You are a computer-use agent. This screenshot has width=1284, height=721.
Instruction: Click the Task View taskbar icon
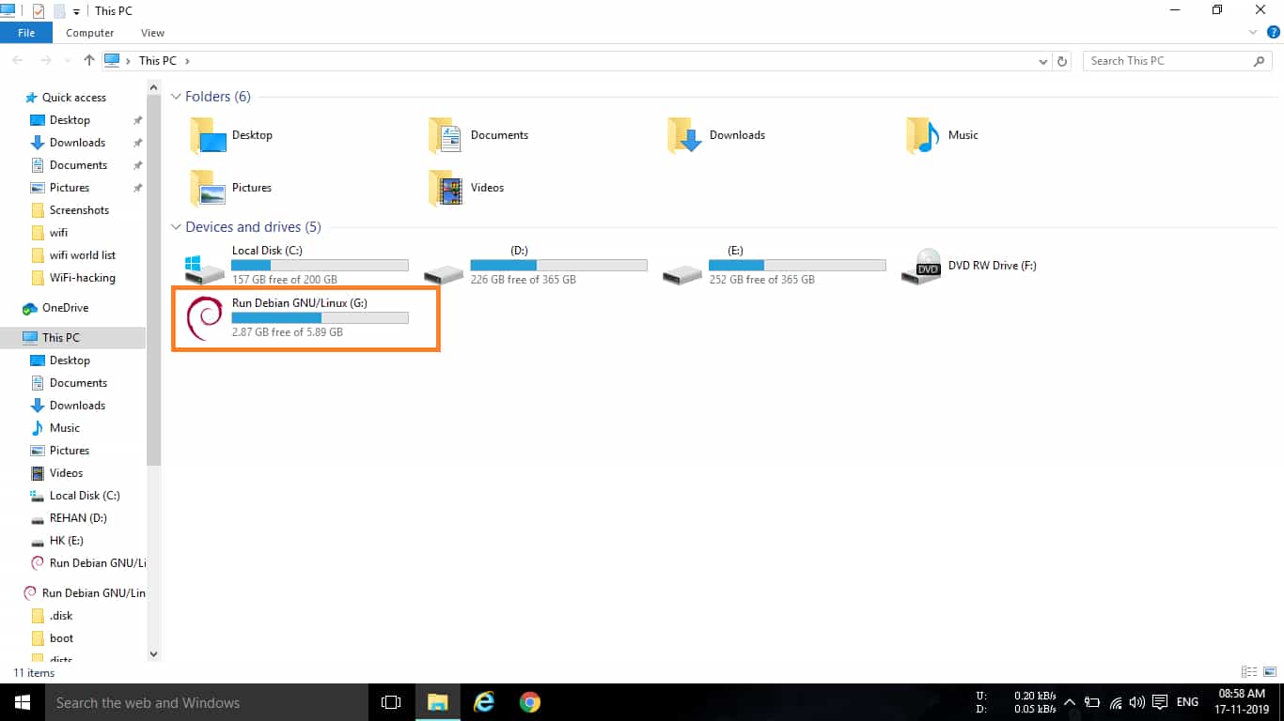(x=391, y=702)
